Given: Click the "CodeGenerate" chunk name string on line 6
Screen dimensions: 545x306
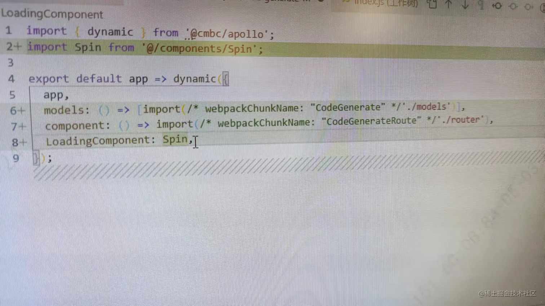Looking at the screenshot, I should (x=348, y=107).
